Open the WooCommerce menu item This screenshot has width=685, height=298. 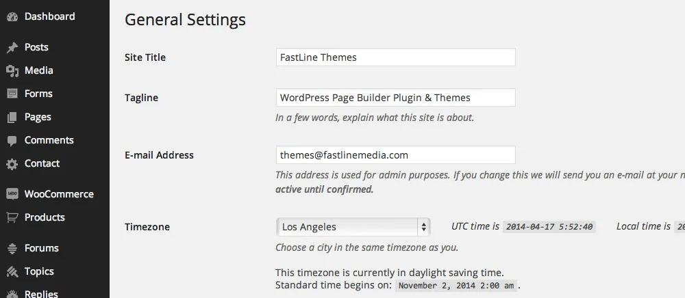tap(59, 194)
